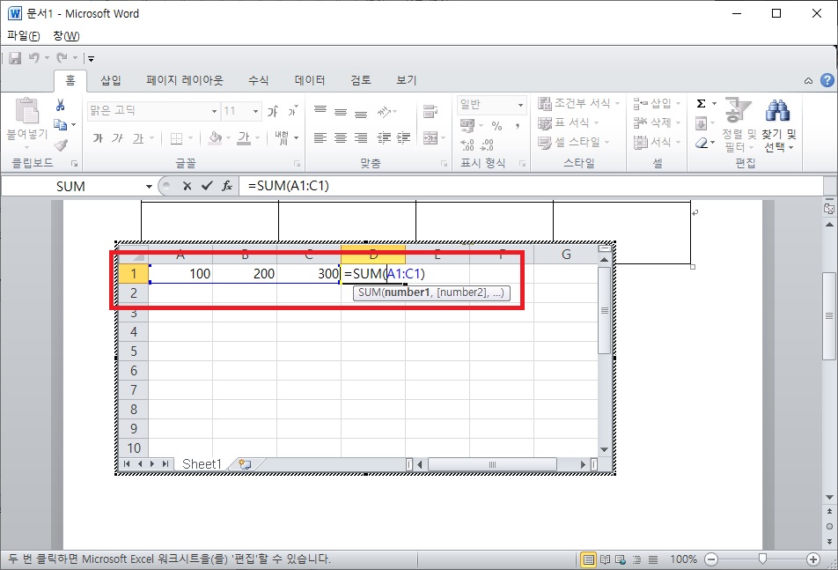Click increase decimal icon
The image size is (838, 570).
click(x=467, y=144)
